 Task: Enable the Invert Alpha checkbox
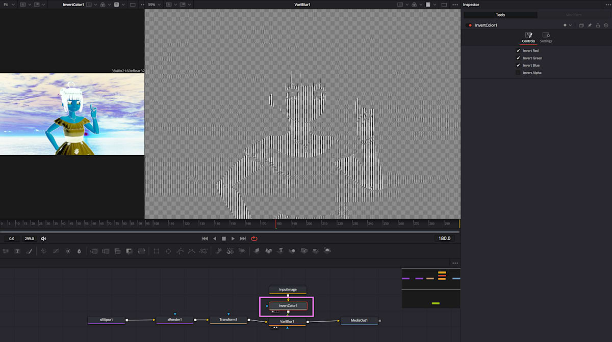tap(518, 72)
